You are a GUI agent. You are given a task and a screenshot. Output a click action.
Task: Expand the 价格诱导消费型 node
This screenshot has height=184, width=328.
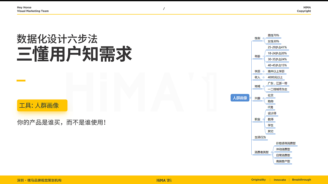click(286, 143)
